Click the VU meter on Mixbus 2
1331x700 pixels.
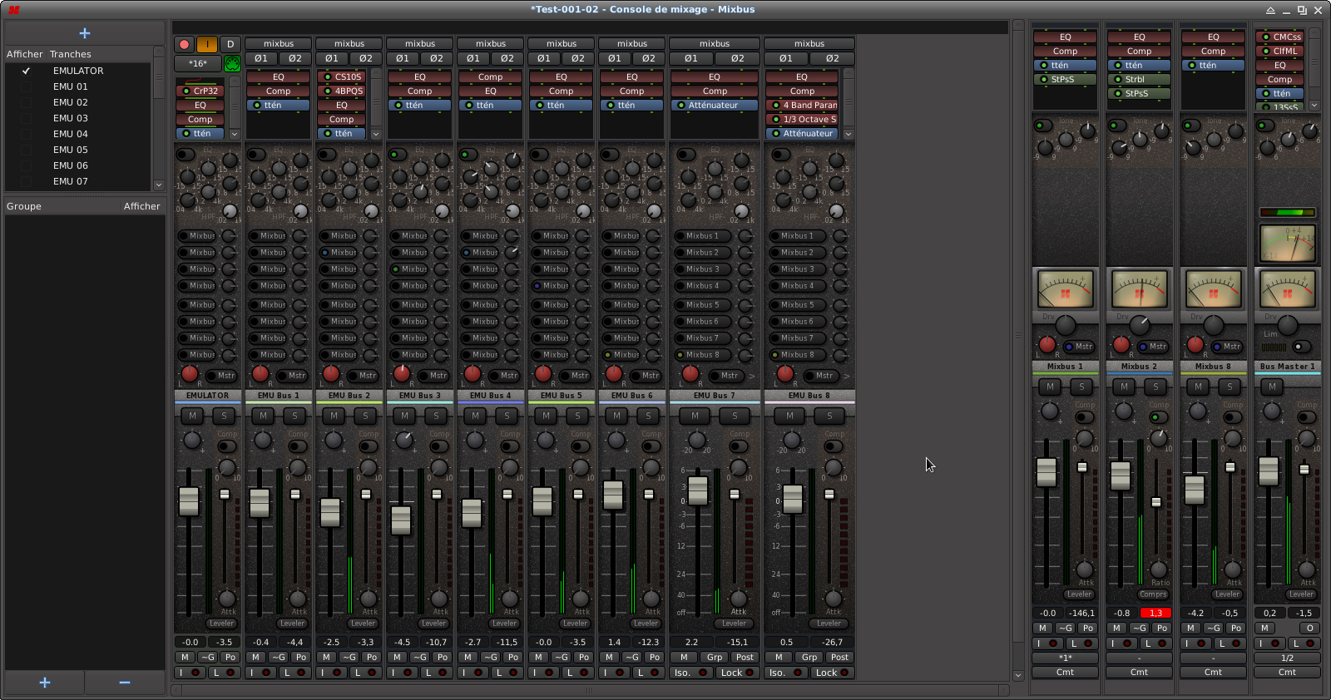pyautogui.click(x=1139, y=289)
